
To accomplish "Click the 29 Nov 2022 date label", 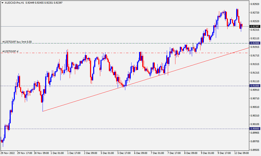I will [8, 153].
